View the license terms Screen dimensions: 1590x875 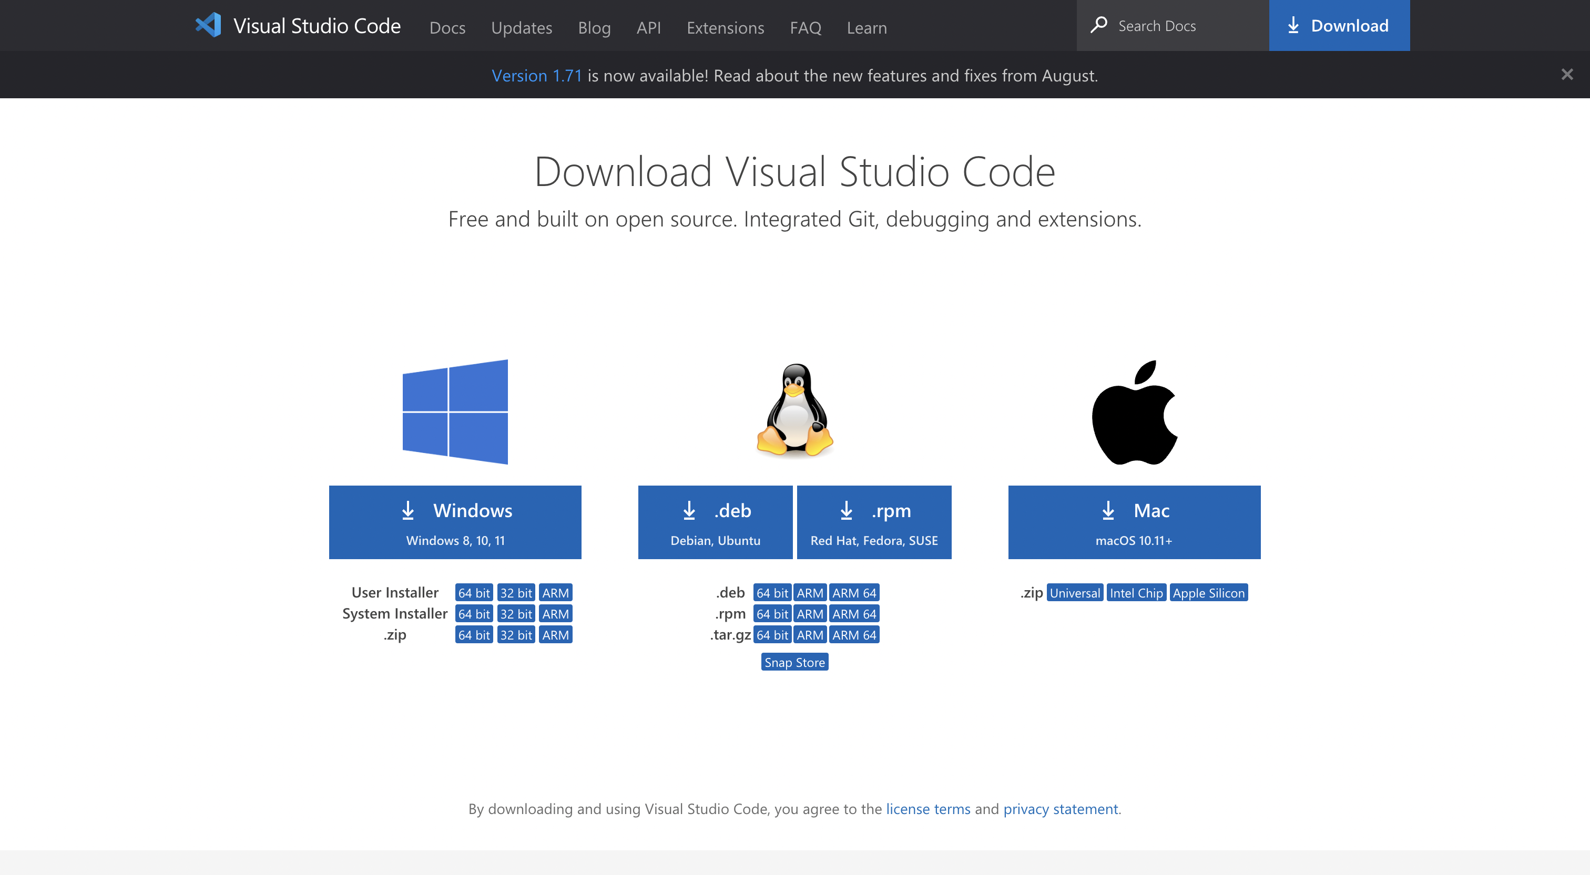[927, 809]
